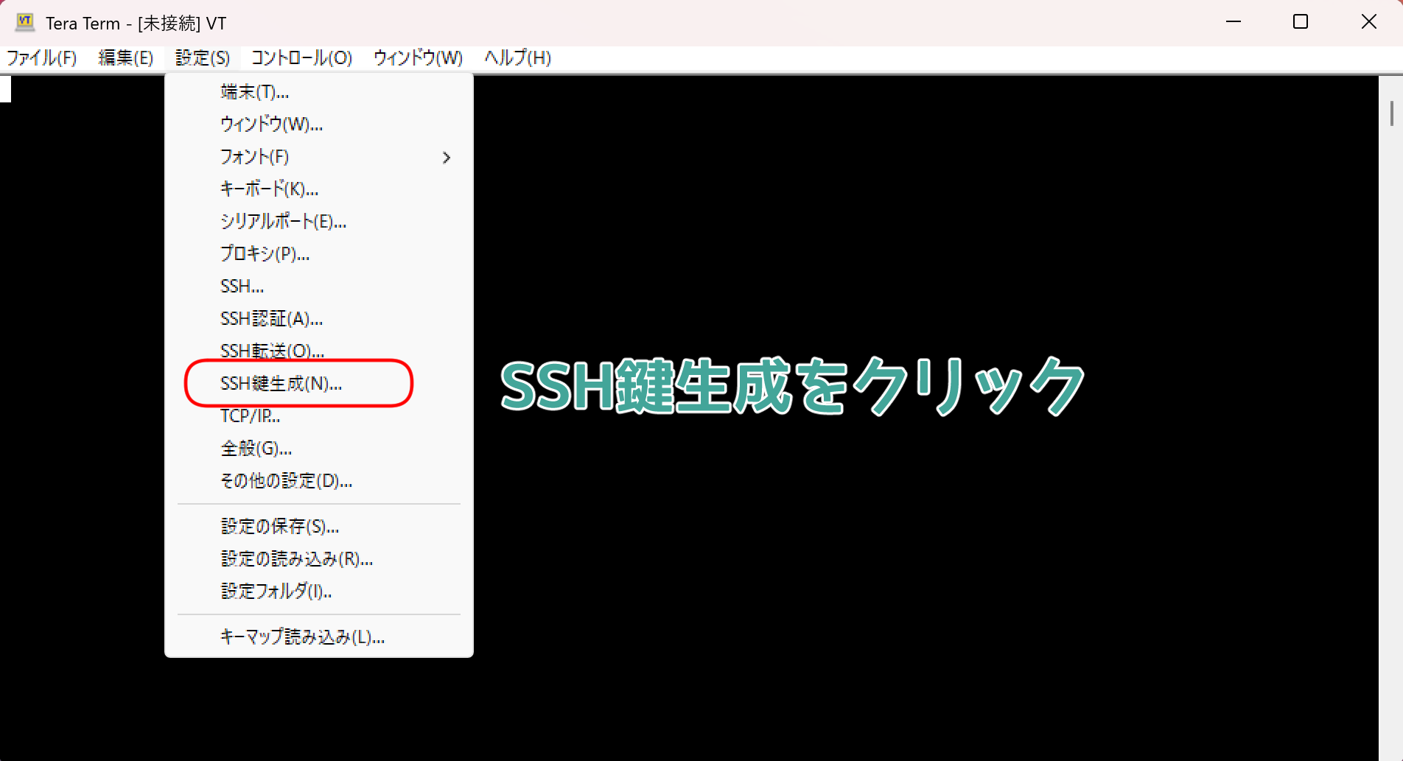Select 端末(T)... from the settings menu
The width and height of the screenshot is (1403, 761).
pyautogui.click(x=254, y=92)
